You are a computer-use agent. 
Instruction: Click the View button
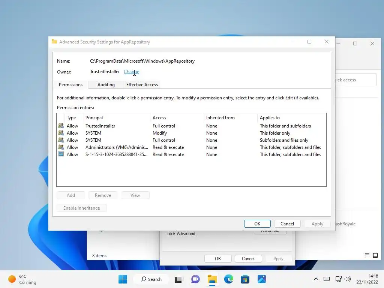135,195
